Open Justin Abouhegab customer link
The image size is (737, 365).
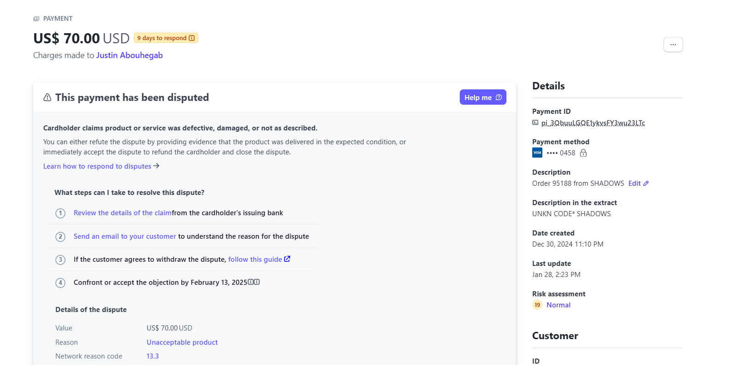click(x=130, y=55)
